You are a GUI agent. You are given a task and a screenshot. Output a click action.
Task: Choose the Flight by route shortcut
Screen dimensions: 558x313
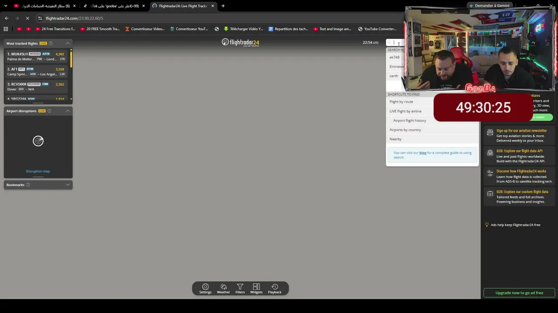[401, 102]
